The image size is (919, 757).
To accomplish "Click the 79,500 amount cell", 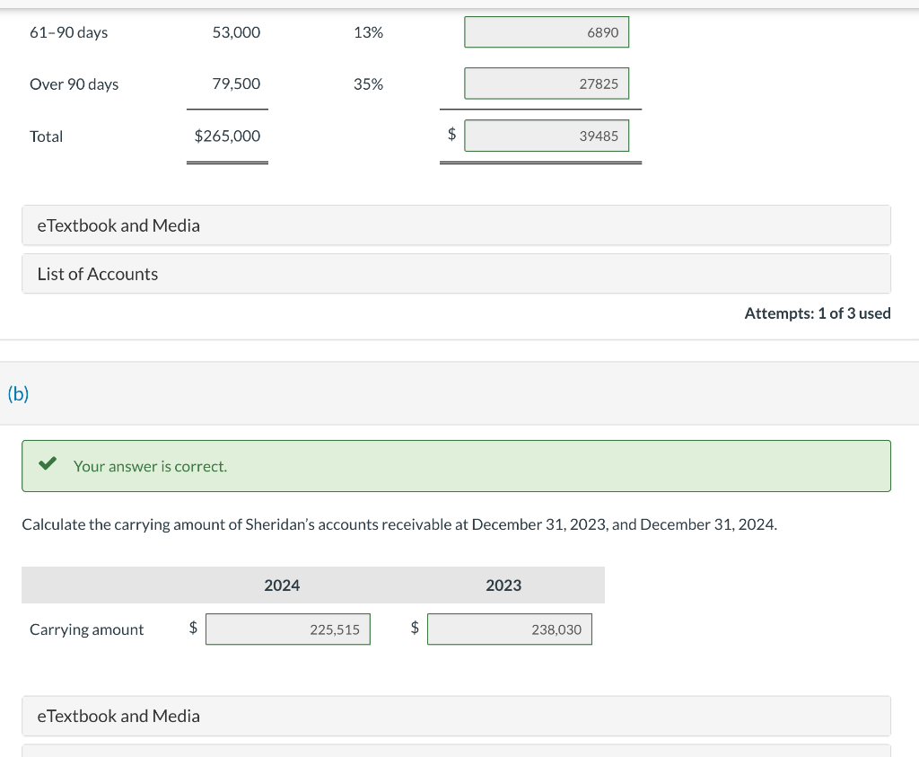I will click(x=236, y=84).
